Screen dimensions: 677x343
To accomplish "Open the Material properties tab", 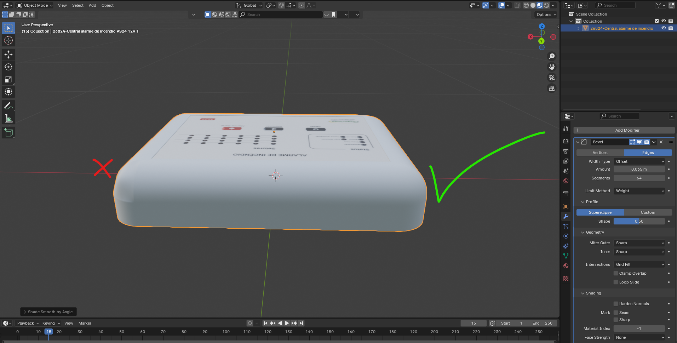I will pyautogui.click(x=566, y=266).
